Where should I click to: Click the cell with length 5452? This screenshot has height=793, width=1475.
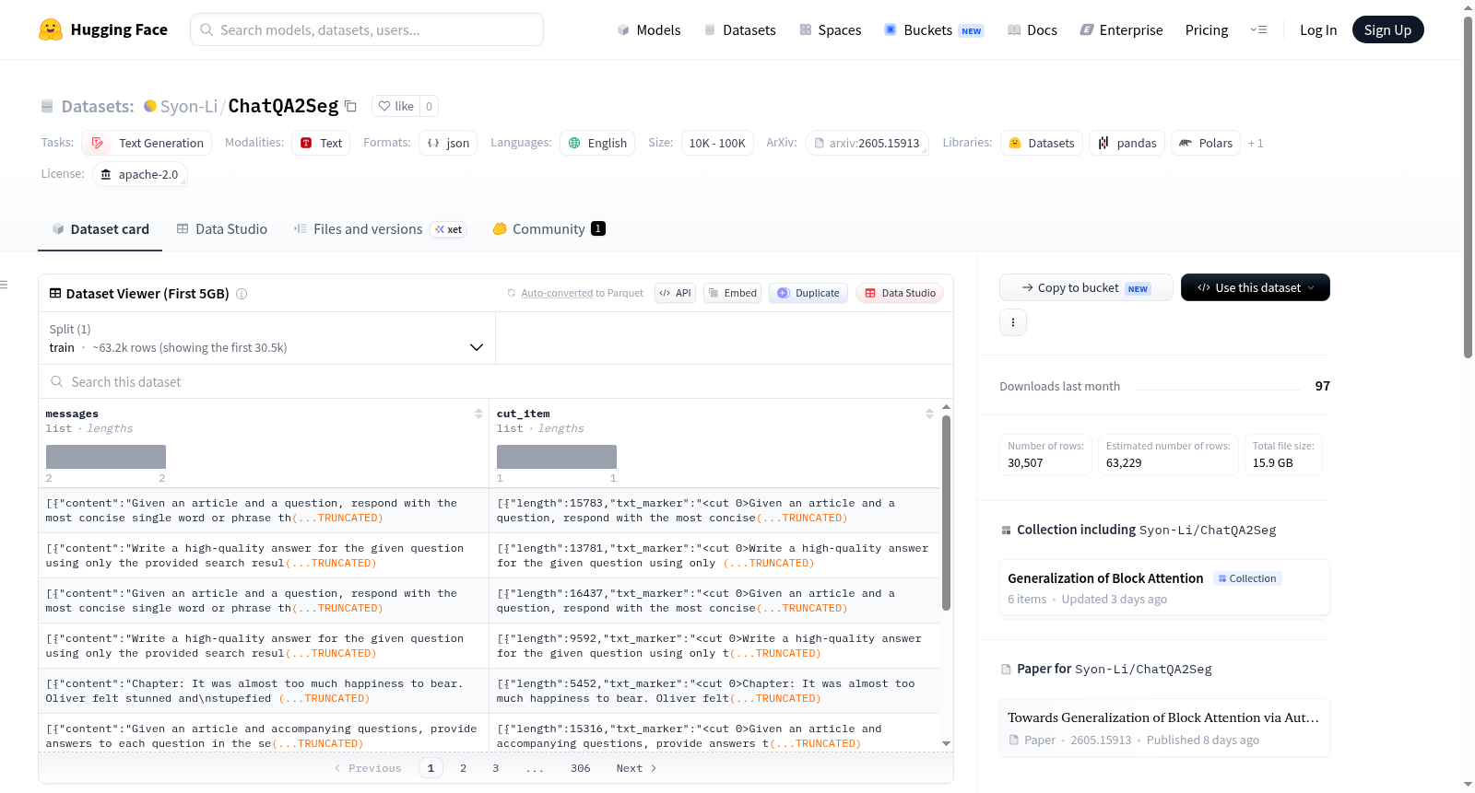tap(714, 691)
